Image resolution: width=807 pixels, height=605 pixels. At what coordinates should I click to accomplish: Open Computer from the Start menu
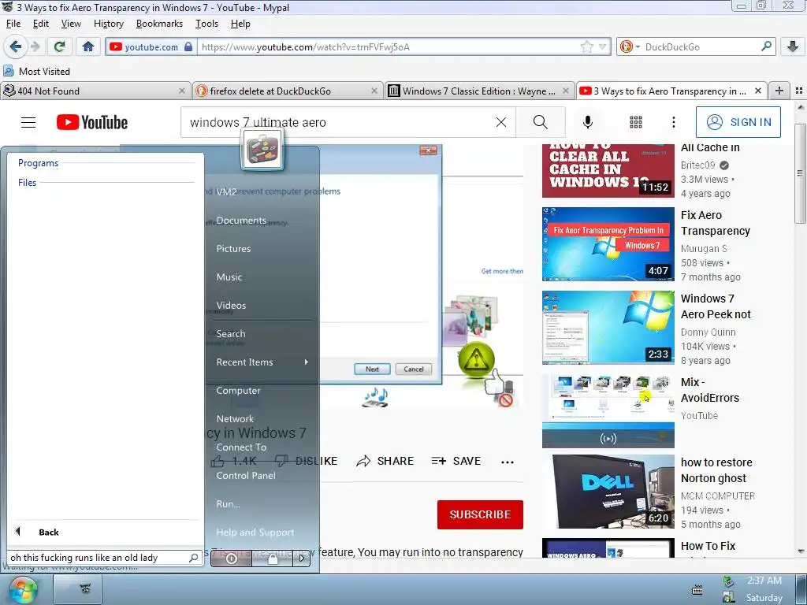238,391
